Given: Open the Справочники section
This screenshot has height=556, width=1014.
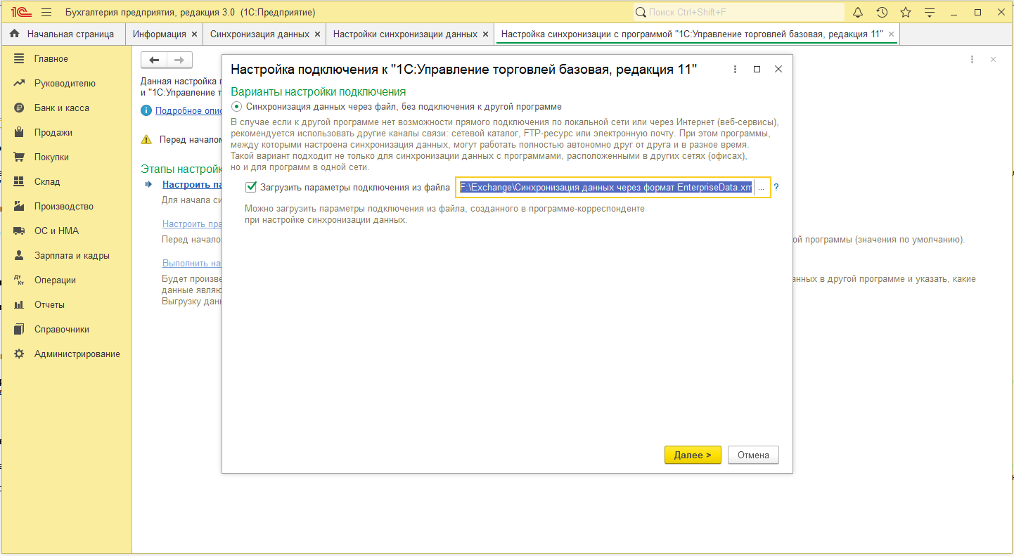Looking at the screenshot, I should [67, 330].
